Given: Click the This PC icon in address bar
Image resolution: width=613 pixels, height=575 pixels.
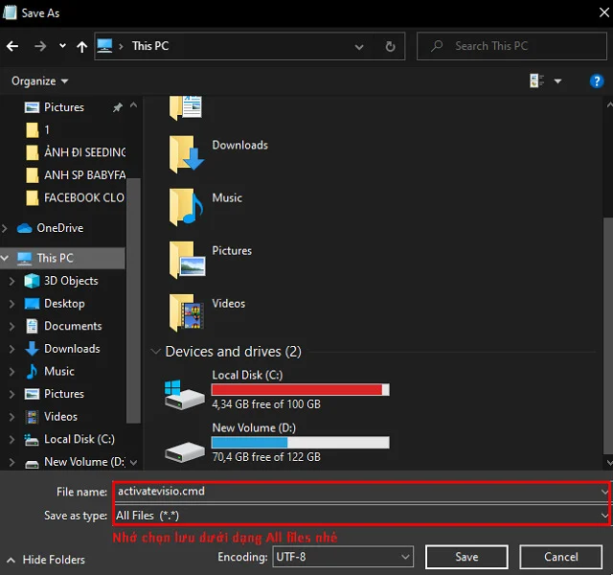Looking at the screenshot, I should 104,46.
